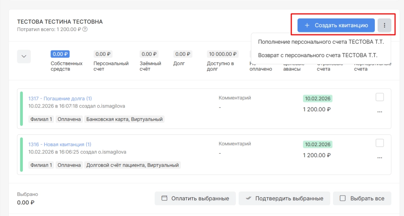Click the 10 000.00 ₽ Доступно в долг value
Image resolution: width=404 pixels, height=216 pixels.
(223, 54)
